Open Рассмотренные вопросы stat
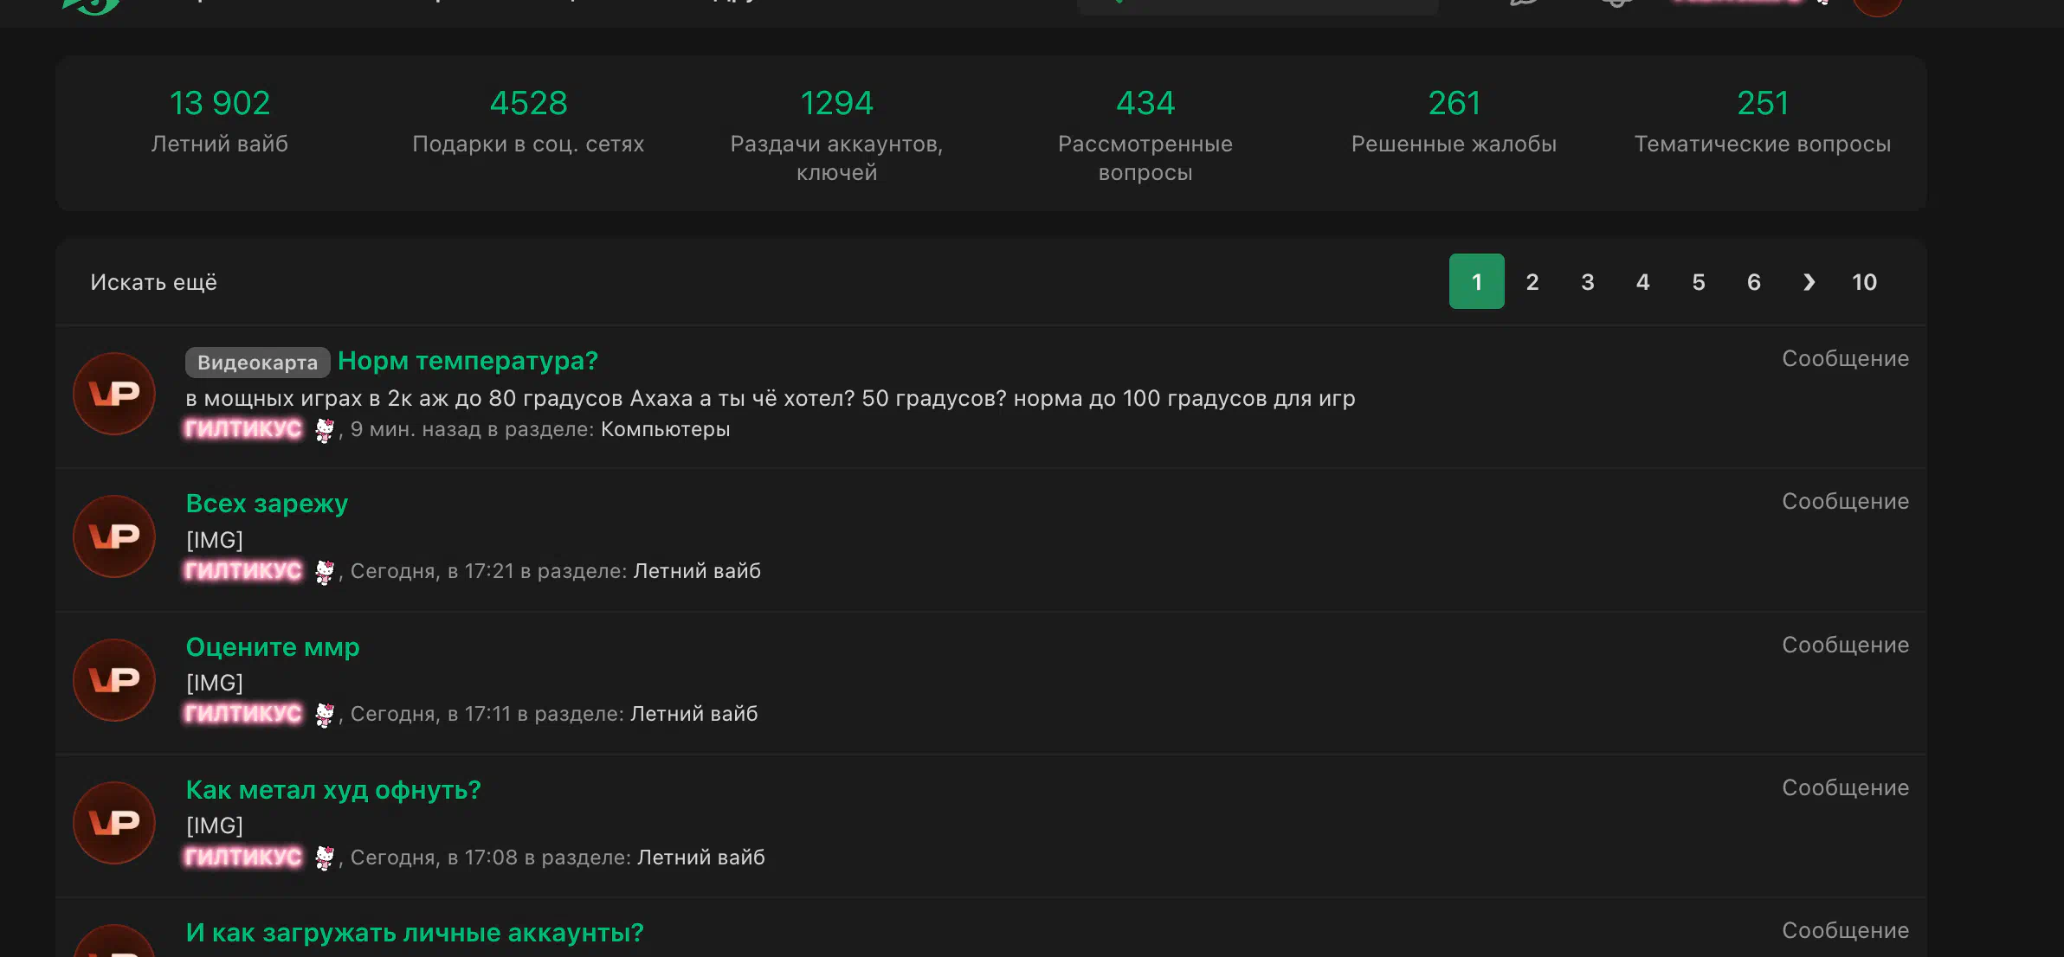The image size is (2064, 957). [x=1145, y=135]
